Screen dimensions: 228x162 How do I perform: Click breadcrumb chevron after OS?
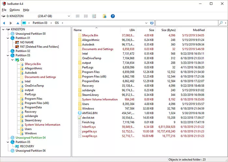[x=63, y=23]
